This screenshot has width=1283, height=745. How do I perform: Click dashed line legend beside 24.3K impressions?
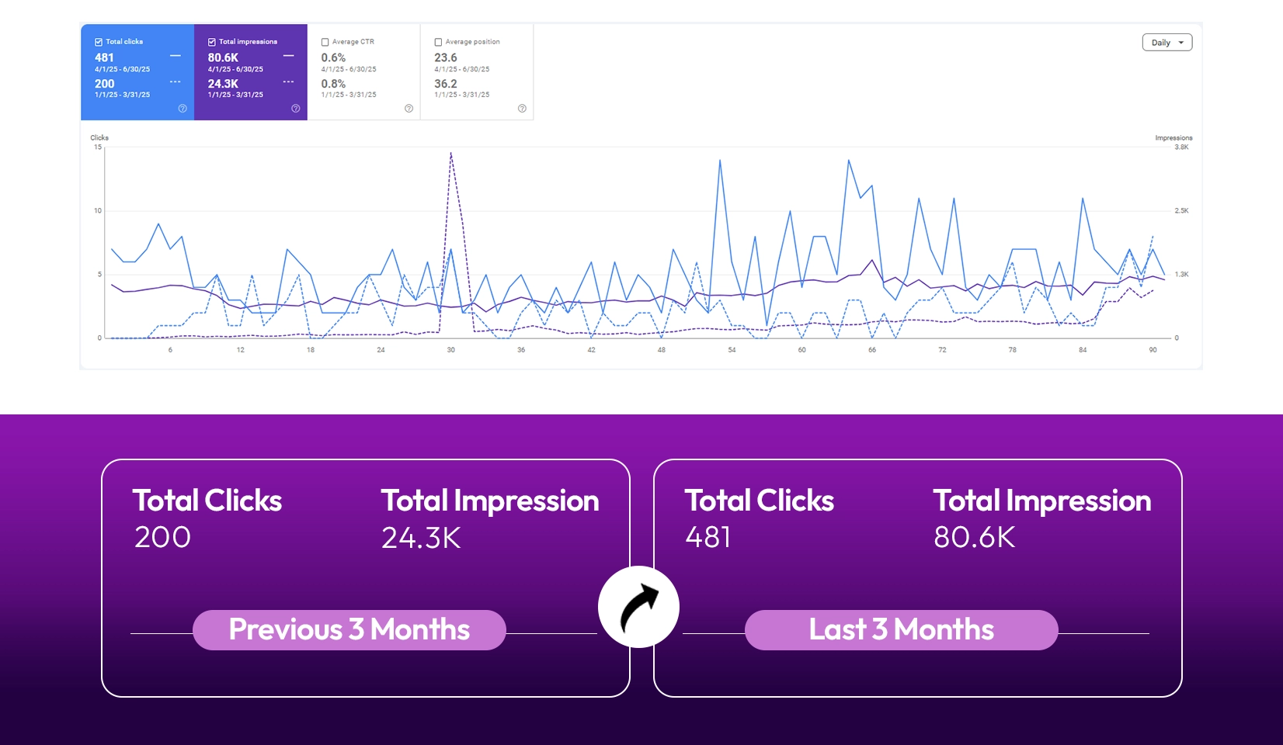click(x=289, y=81)
